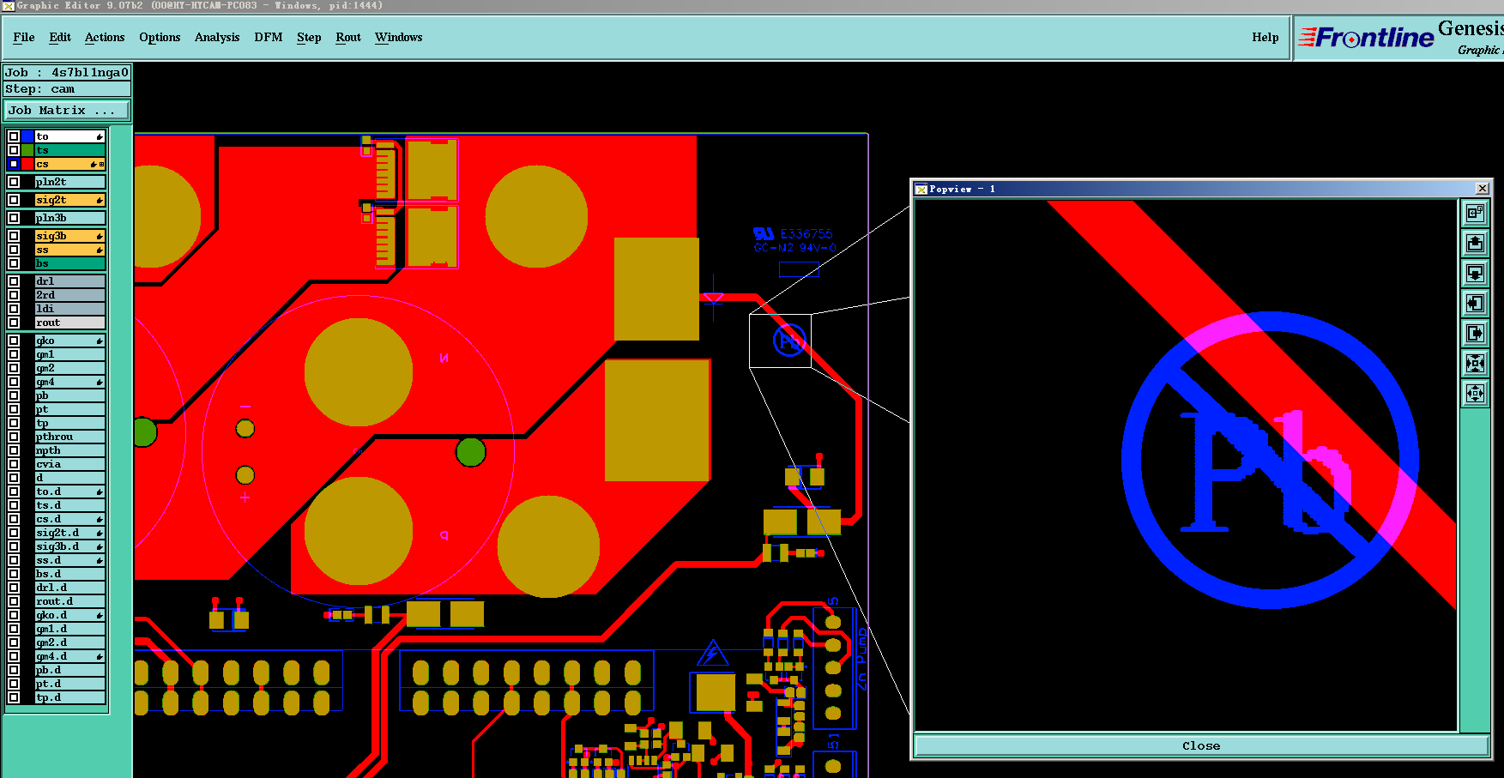Pan Popview right with the right-arrow icon
Viewport: 1504px width, 778px height.
pos(1475,333)
